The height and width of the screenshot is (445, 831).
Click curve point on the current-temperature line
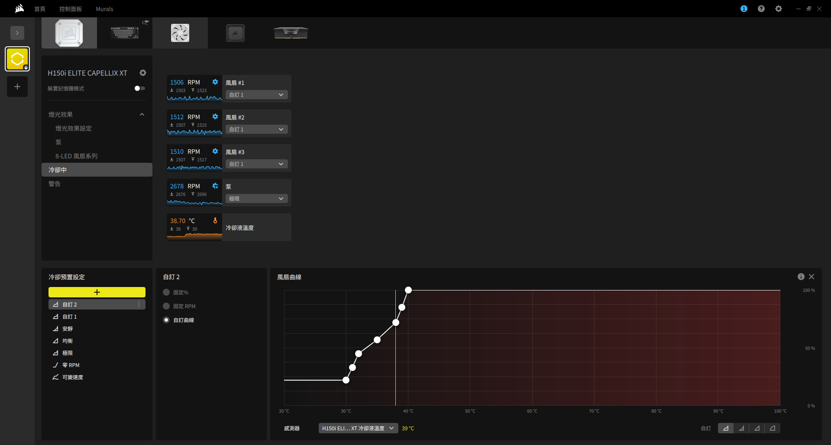click(396, 322)
